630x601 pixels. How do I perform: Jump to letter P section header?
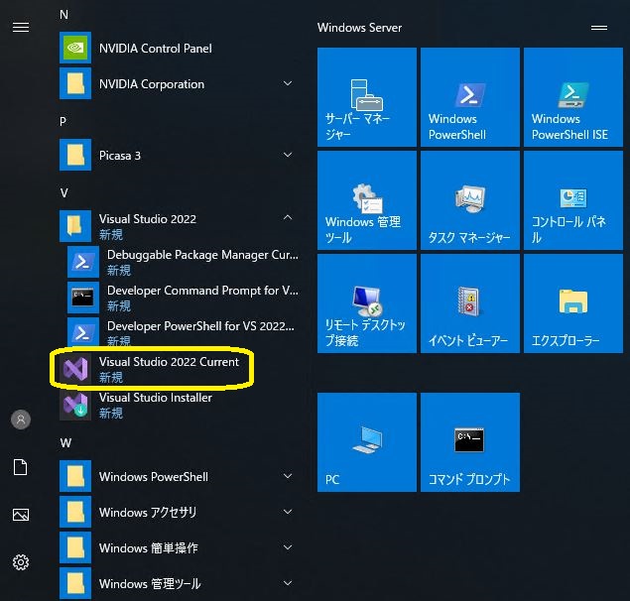tap(63, 122)
